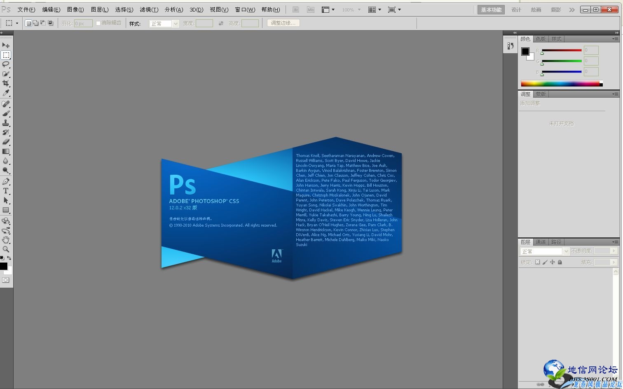The image size is (623, 389).
Task: Click the color spectrum ramp bar
Action: [562, 84]
